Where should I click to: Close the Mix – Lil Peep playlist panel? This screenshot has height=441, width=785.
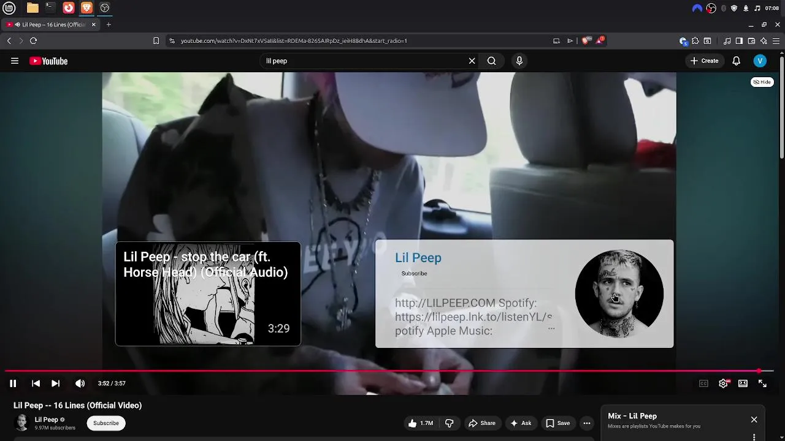click(754, 420)
